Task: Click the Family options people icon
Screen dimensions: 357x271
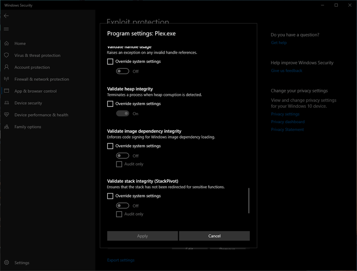Action: [x=7, y=127]
